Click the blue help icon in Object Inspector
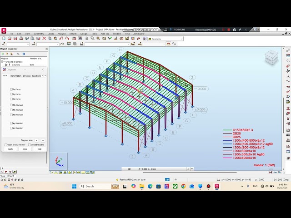Viewport: 291px width, 218px height. pyautogui.click(x=24, y=54)
